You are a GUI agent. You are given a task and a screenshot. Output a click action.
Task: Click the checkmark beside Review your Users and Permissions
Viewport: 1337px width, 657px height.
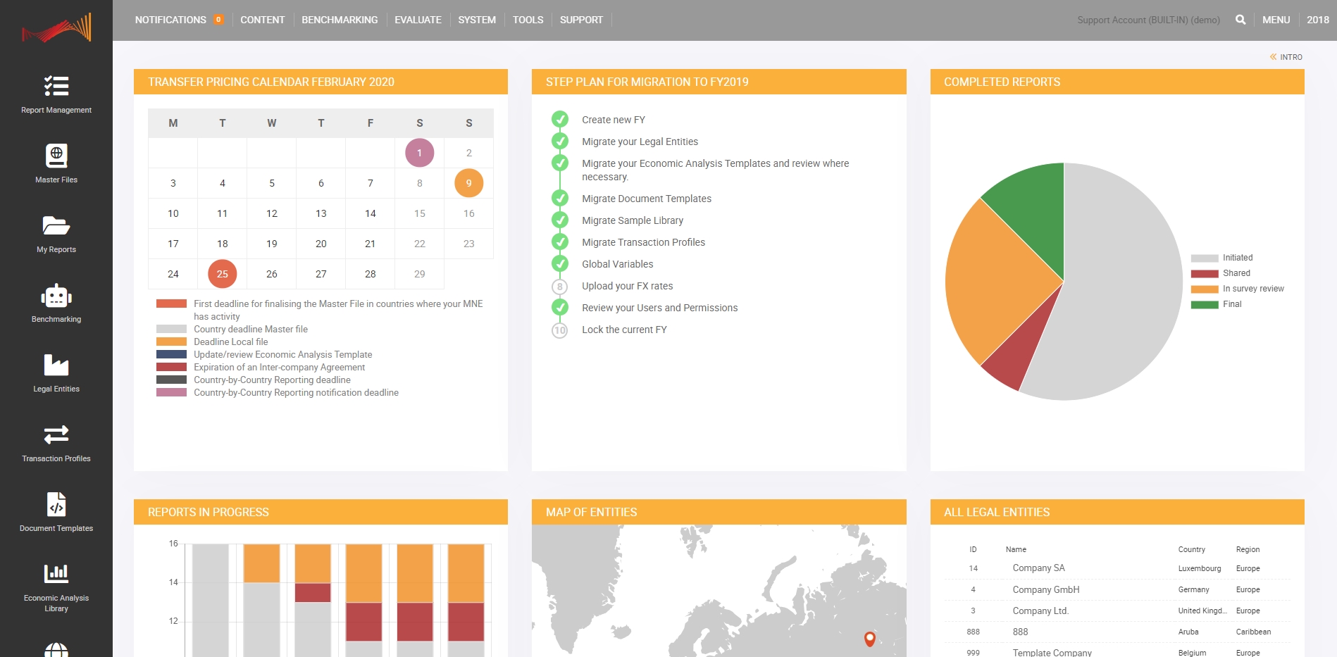pos(560,307)
